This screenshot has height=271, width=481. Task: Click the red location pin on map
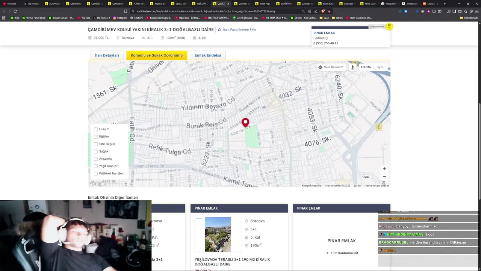(245, 123)
